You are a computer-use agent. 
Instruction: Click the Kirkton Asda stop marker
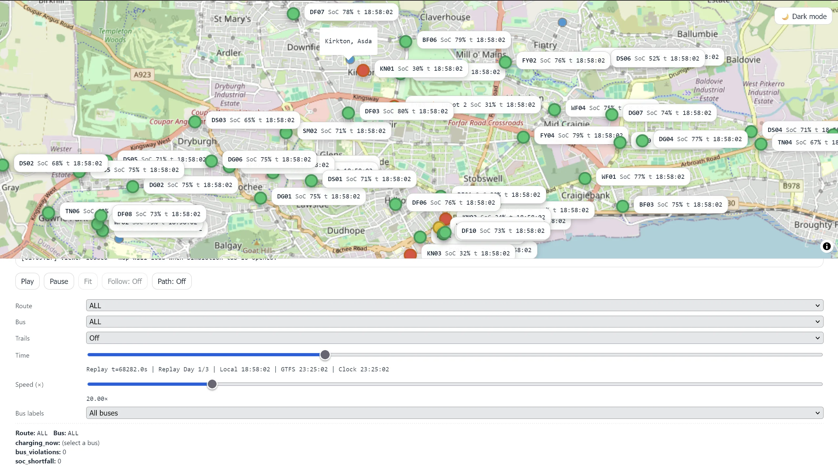[x=350, y=60]
